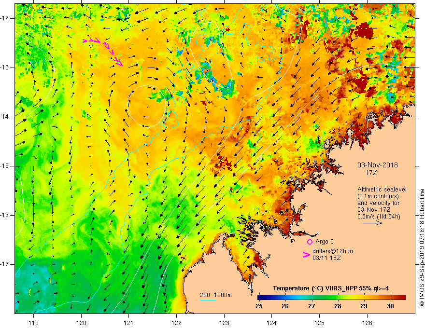Image resolution: width=425 pixels, height=328 pixels.
Task: Click the 0.5m/s velocity scale arrow
Action: click(372, 223)
